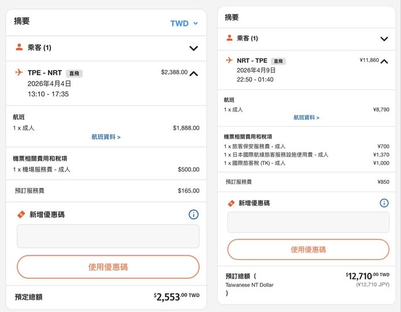Expand 乘客 (1) in the $2,553 TWD summary
The height and width of the screenshot is (312, 401).
click(194, 49)
